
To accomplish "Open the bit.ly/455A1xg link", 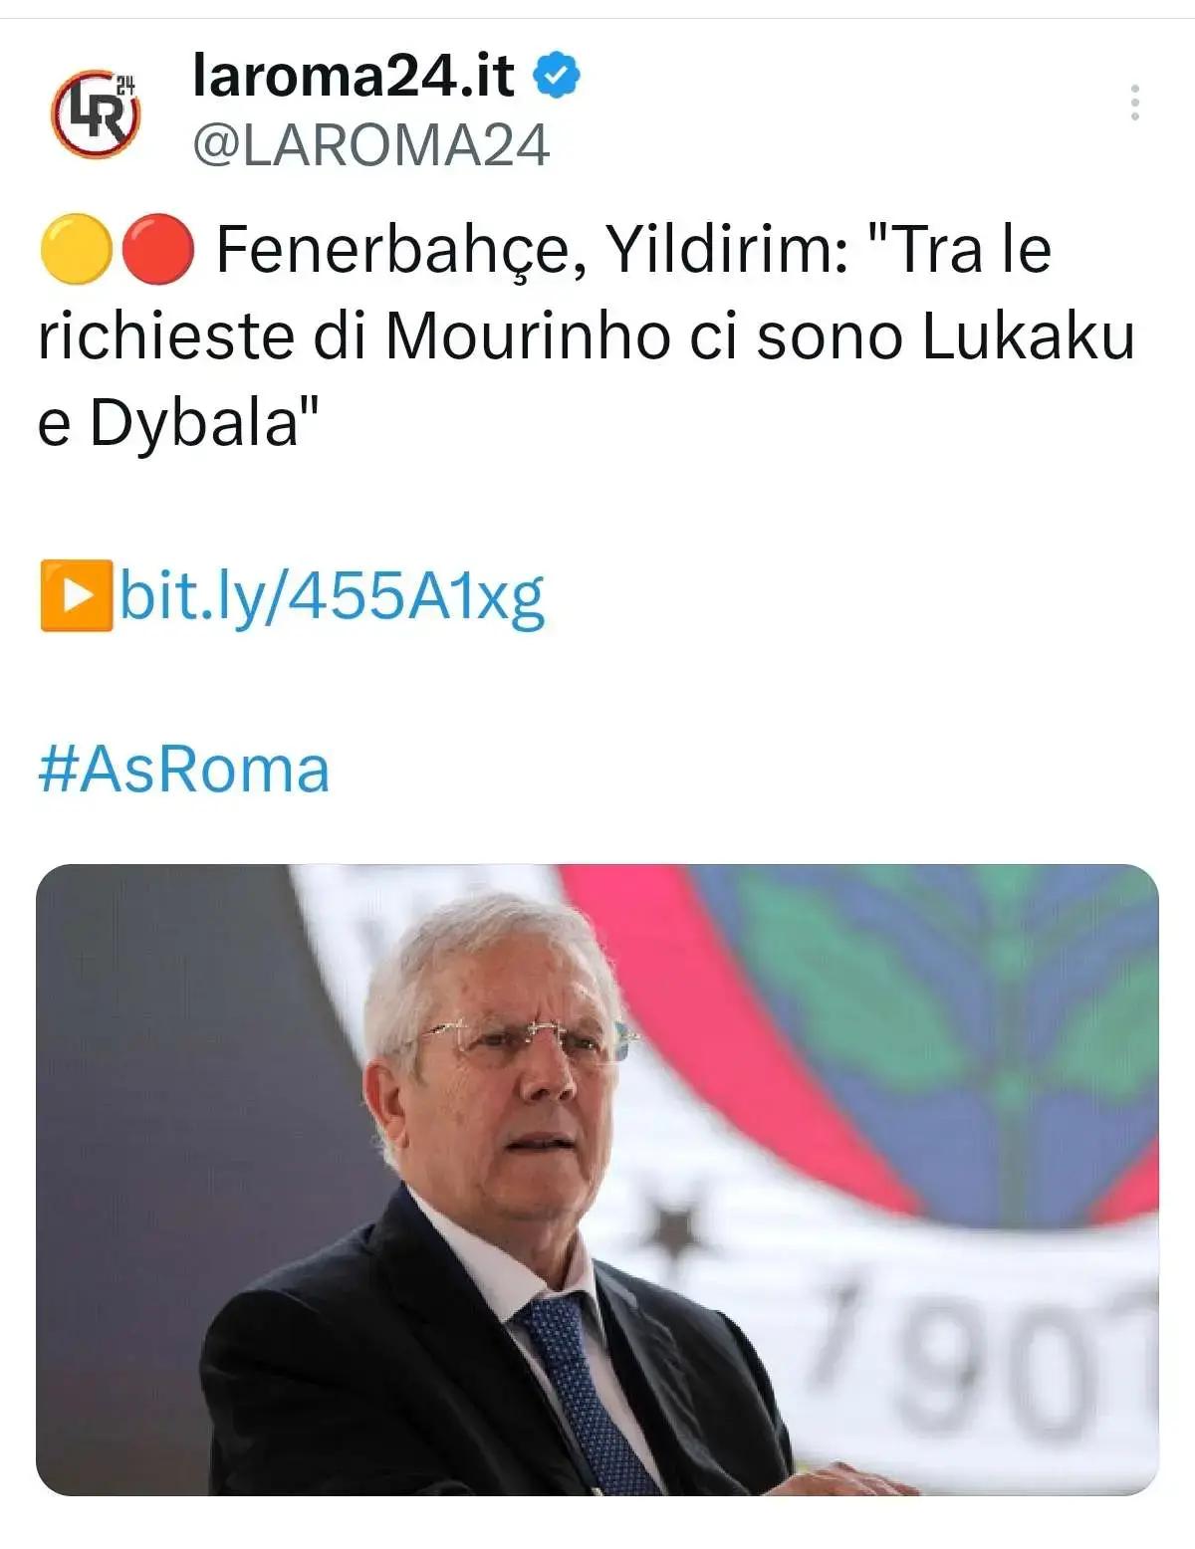I will [333, 596].
